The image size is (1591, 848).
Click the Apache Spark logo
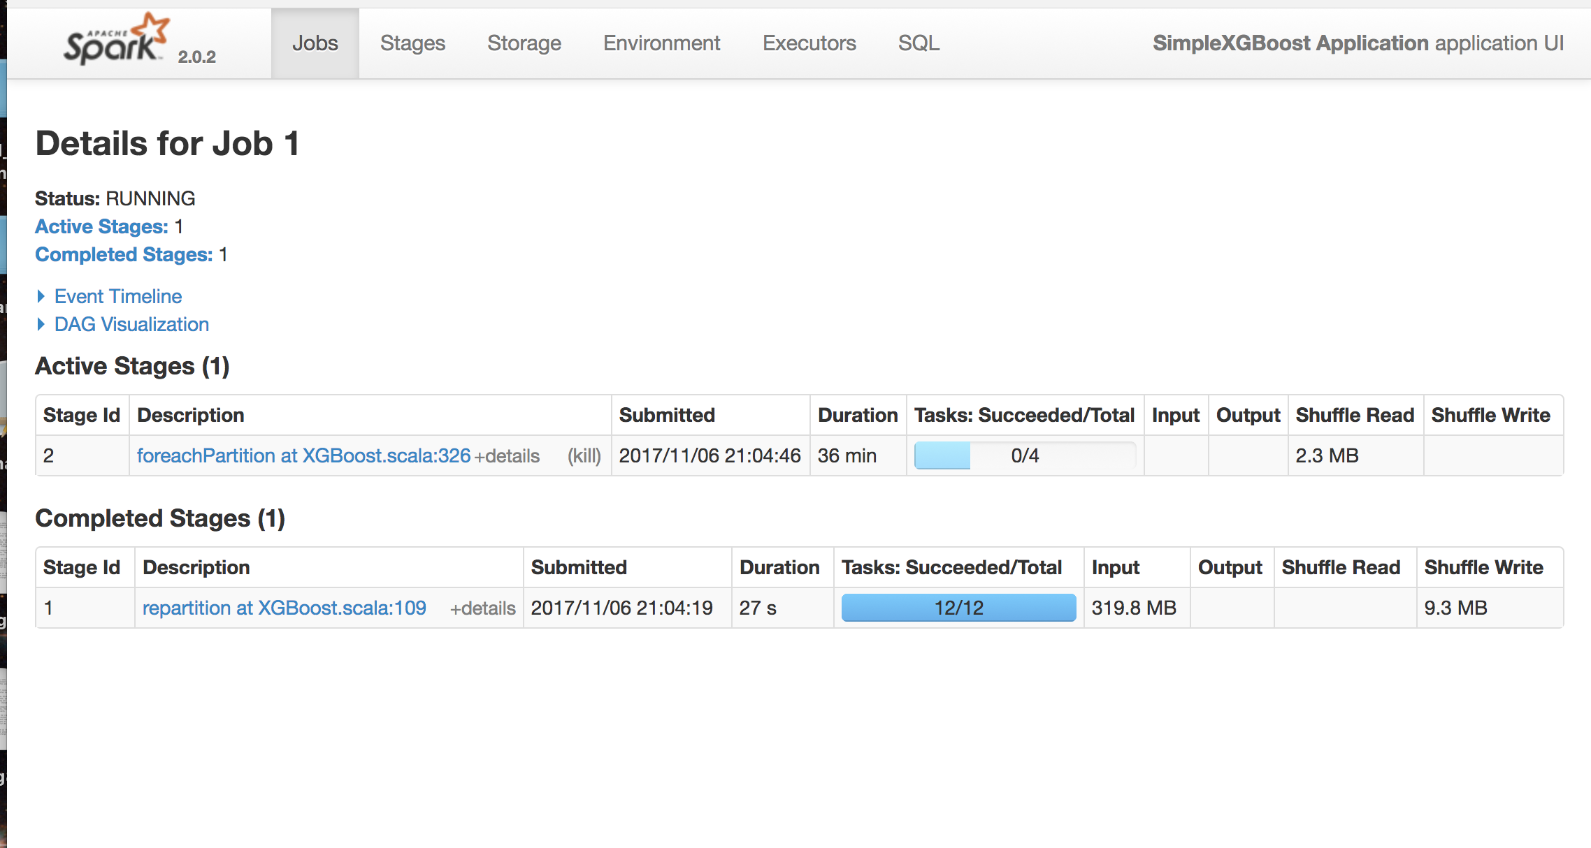115,42
